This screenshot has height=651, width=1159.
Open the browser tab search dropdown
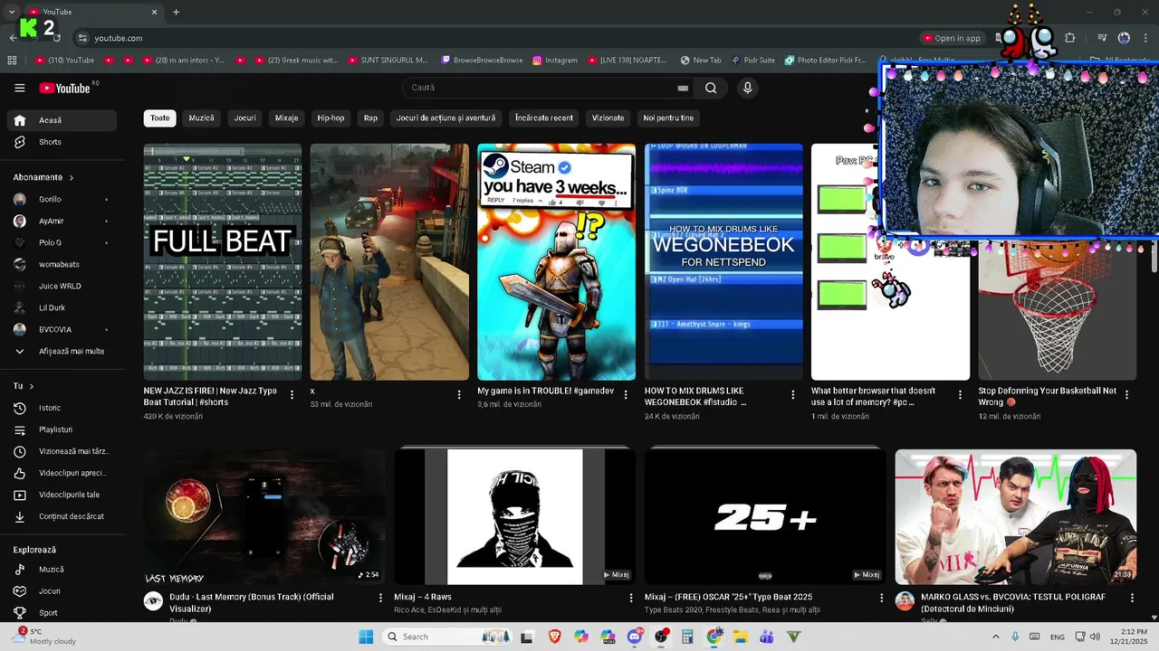point(11,12)
